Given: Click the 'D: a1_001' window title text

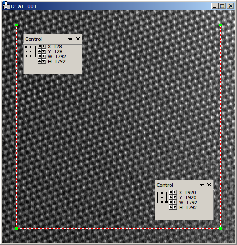Looking at the screenshot, I should [x=24, y=6].
